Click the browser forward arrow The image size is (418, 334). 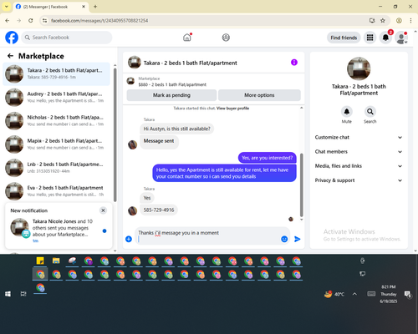pos(19,21)
